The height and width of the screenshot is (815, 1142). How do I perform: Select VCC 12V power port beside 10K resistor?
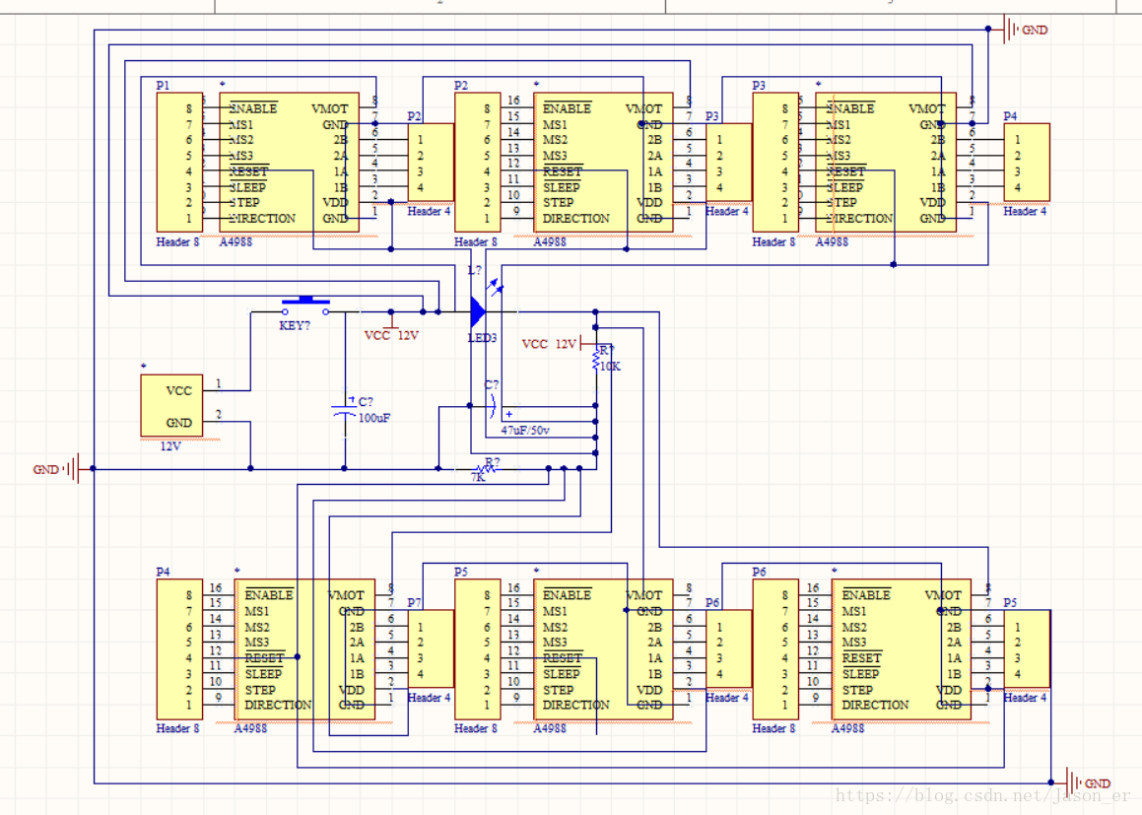pos(558,344)
